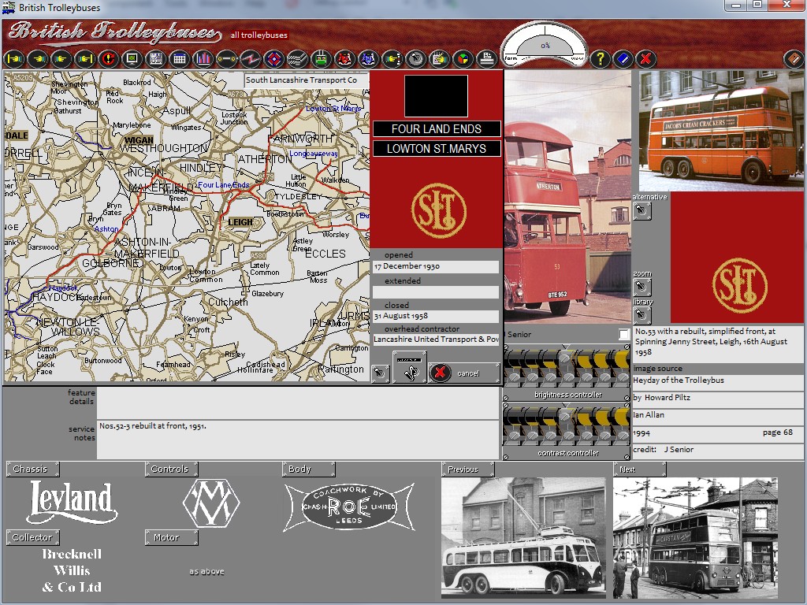Viewport: 807px width, 605px height.
Task: Select the Body label button
Action: 308,469
